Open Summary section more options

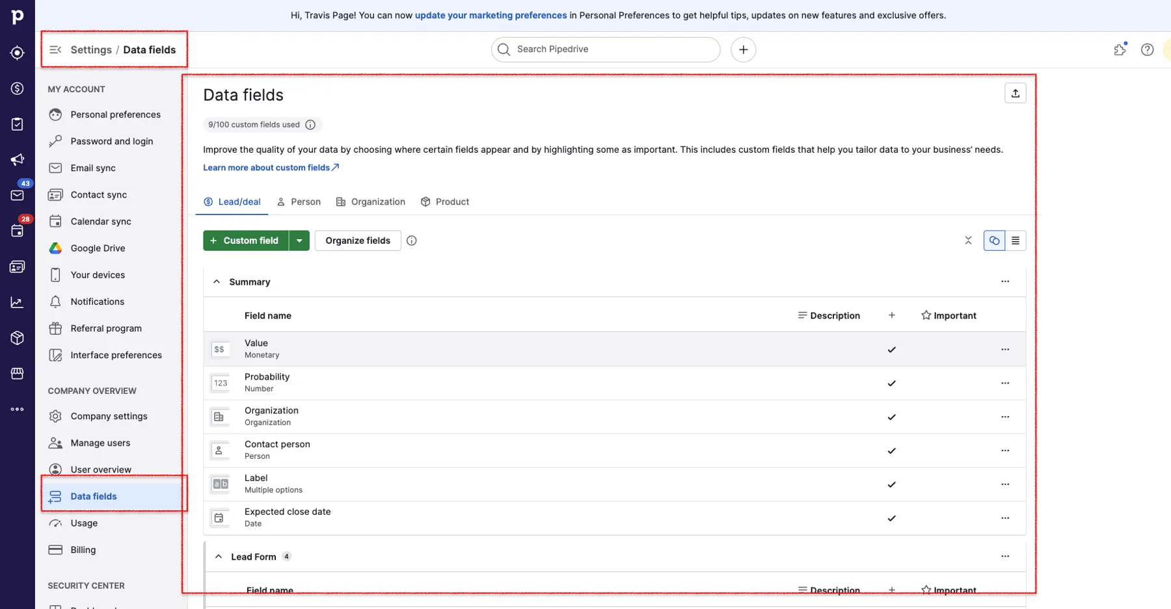pos(1005,281)
